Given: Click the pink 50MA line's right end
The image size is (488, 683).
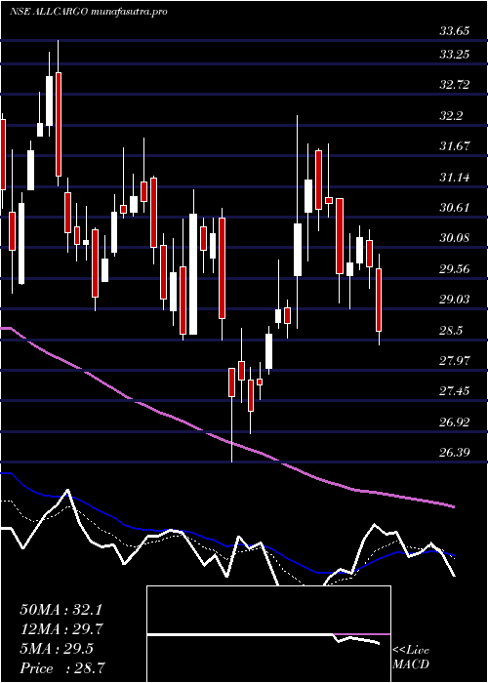Looking at the screenshot, I should pos(453,506).
